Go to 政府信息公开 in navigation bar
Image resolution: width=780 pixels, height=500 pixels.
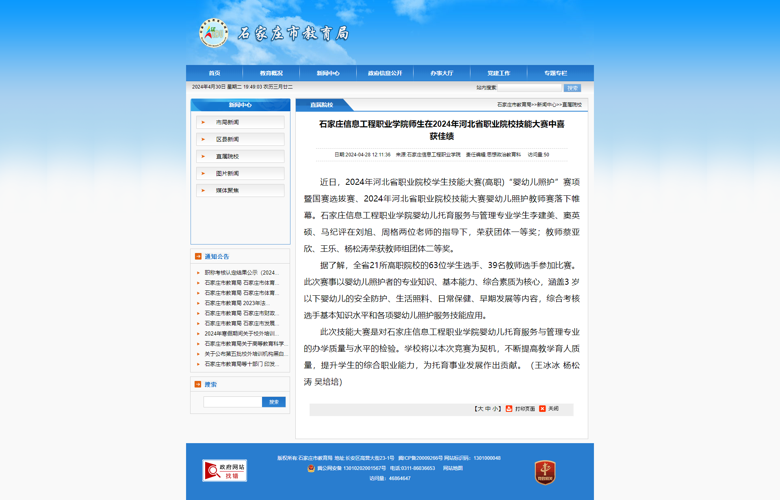385,73
